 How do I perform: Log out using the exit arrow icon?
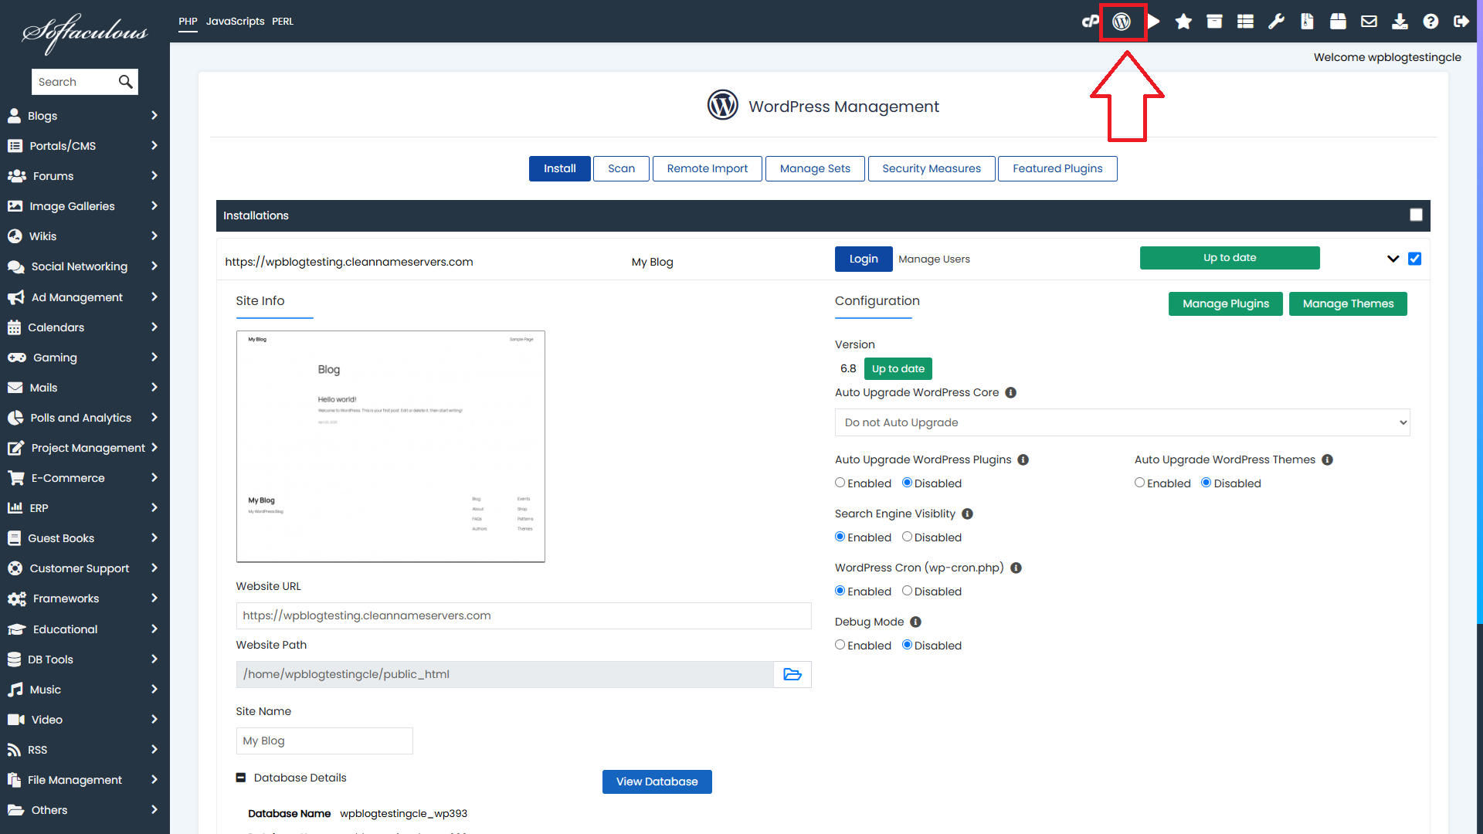pyautogui.click(x=1461, y=22)
